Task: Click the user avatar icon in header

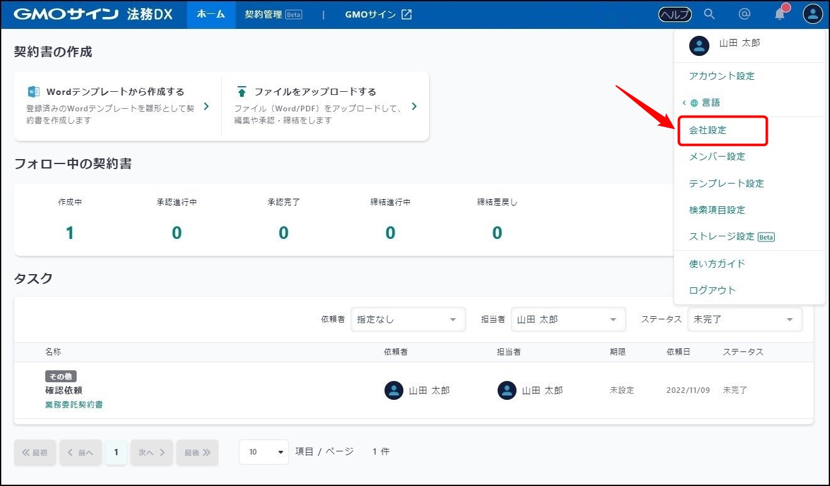Action: 812,14
